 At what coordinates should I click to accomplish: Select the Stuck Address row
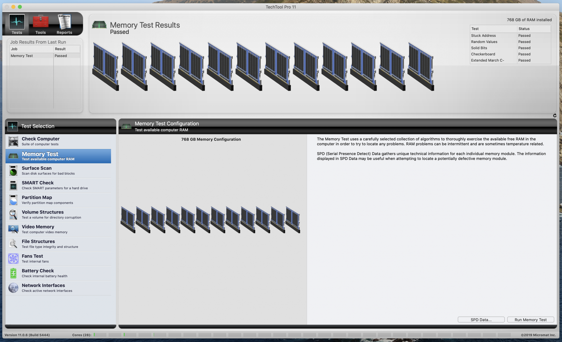[x=510, y=35]
